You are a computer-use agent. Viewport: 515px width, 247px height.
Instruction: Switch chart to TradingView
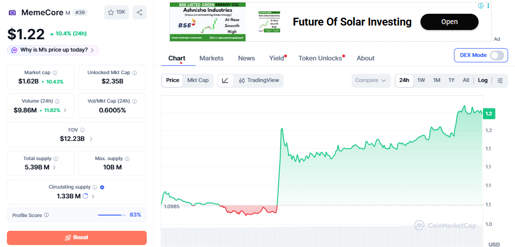tap(259, 80)
